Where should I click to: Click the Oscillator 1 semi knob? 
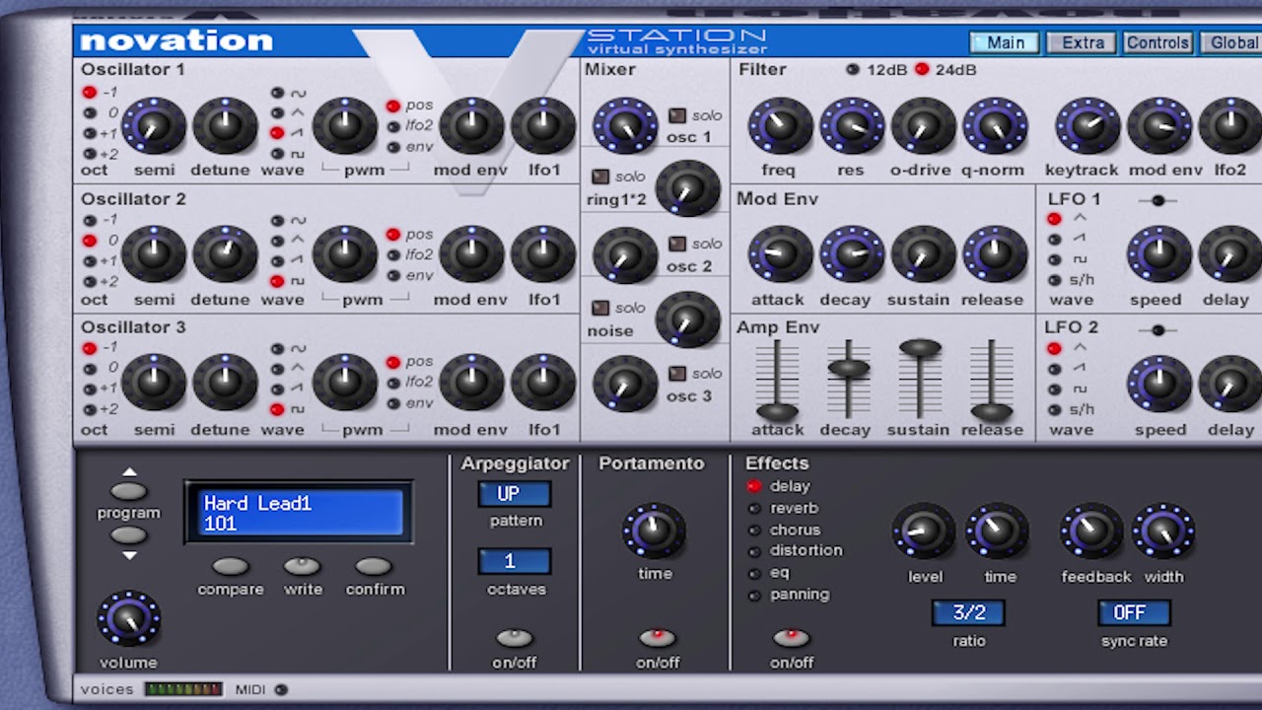[154, 125]
